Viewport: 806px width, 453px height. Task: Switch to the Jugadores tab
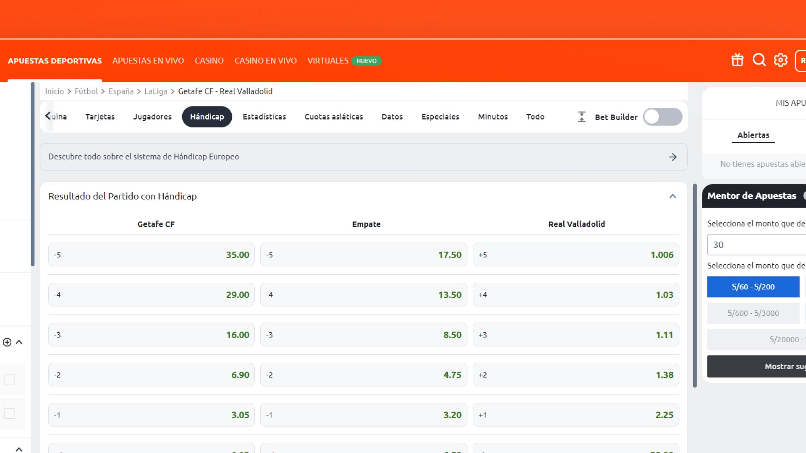(152, 117)
